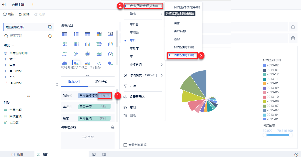Select the 123 KPI card chart type
This screenshot has width=301, height=157.
(111, 34)
